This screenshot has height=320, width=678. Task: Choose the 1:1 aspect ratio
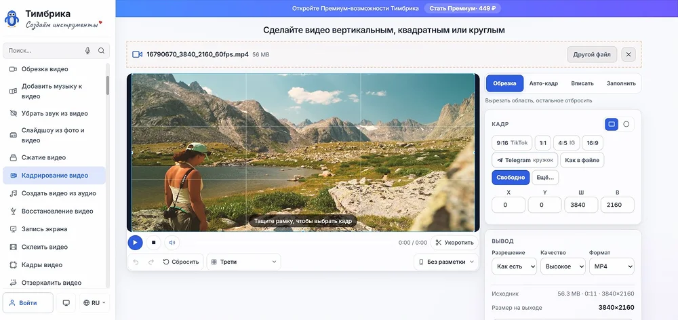[x=542, y=142]
